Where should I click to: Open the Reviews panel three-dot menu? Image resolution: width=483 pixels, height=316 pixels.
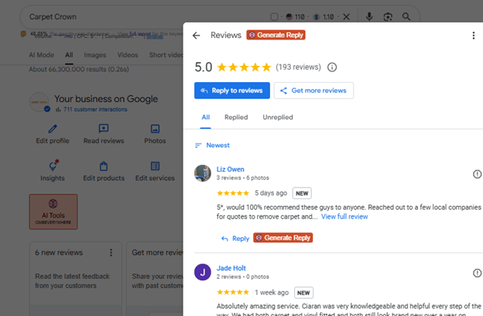coord(473,35)
